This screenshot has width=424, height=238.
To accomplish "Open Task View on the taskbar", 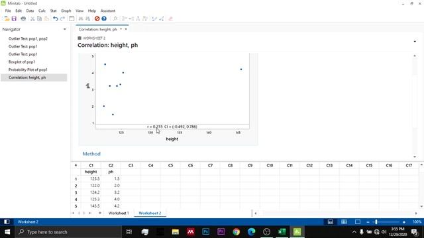I will [x=129, y=232].
